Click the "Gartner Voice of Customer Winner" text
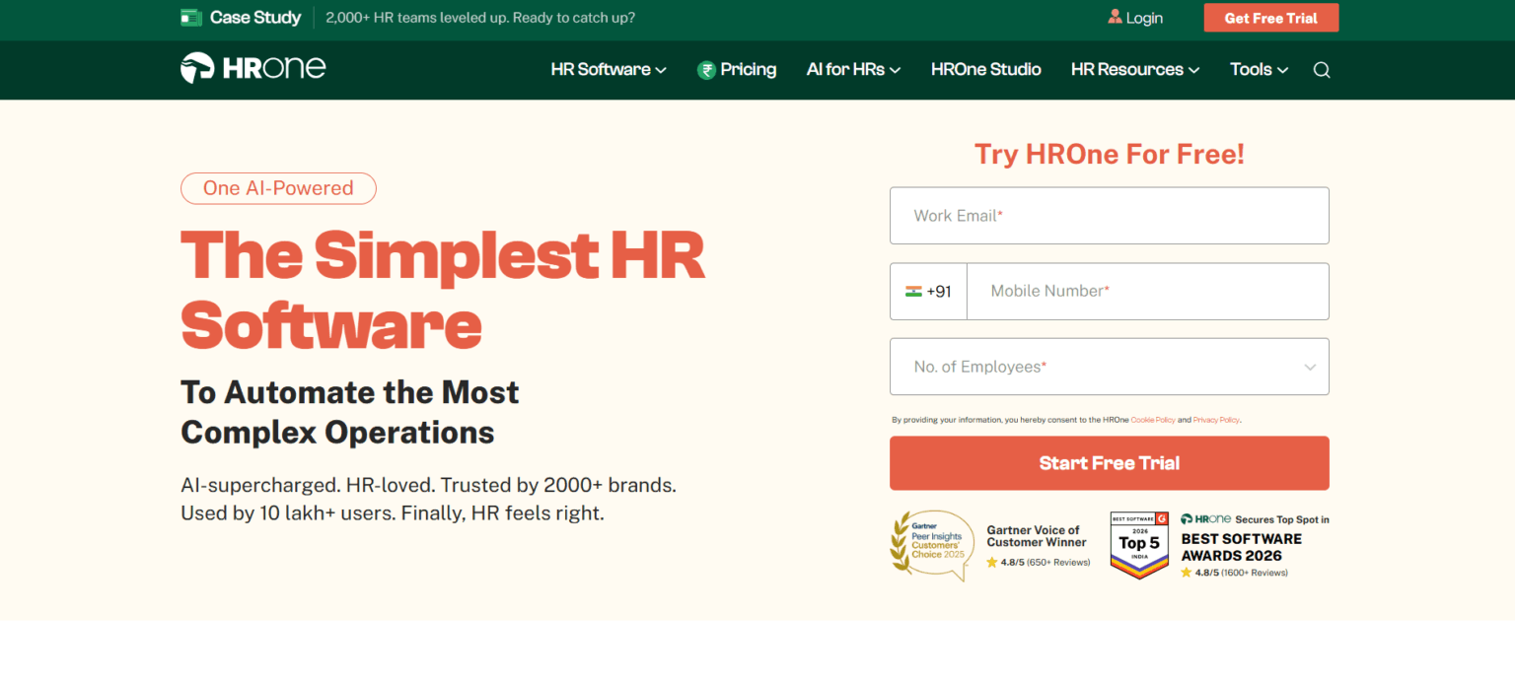Image resolution: width=1515 pixels, height=682 pixels. (x=1037, y=536)
